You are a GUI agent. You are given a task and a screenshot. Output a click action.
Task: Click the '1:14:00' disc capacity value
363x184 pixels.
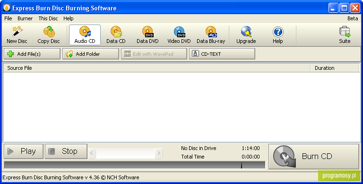[251, 149]
